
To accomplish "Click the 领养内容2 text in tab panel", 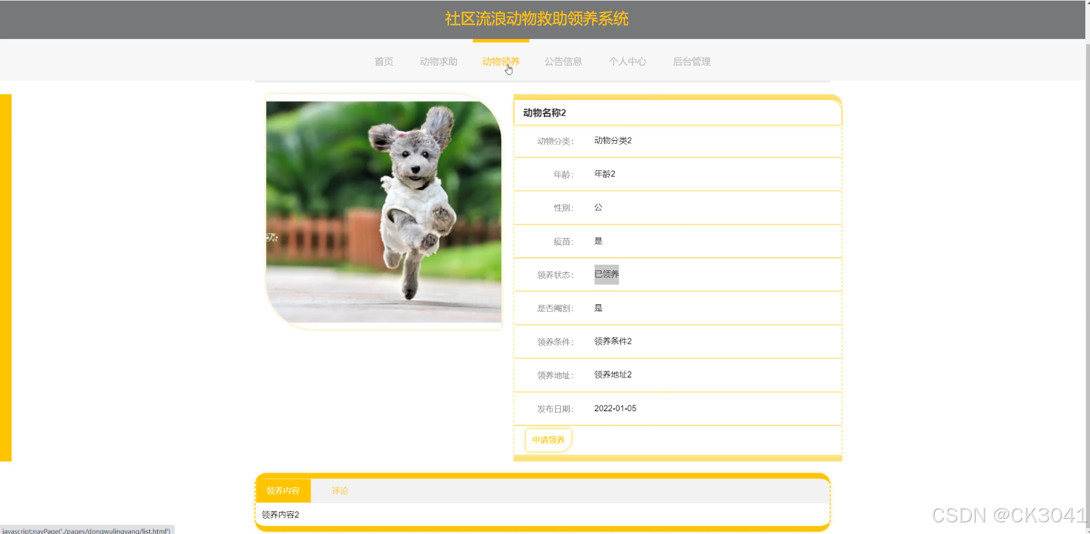I will (280, 515).
